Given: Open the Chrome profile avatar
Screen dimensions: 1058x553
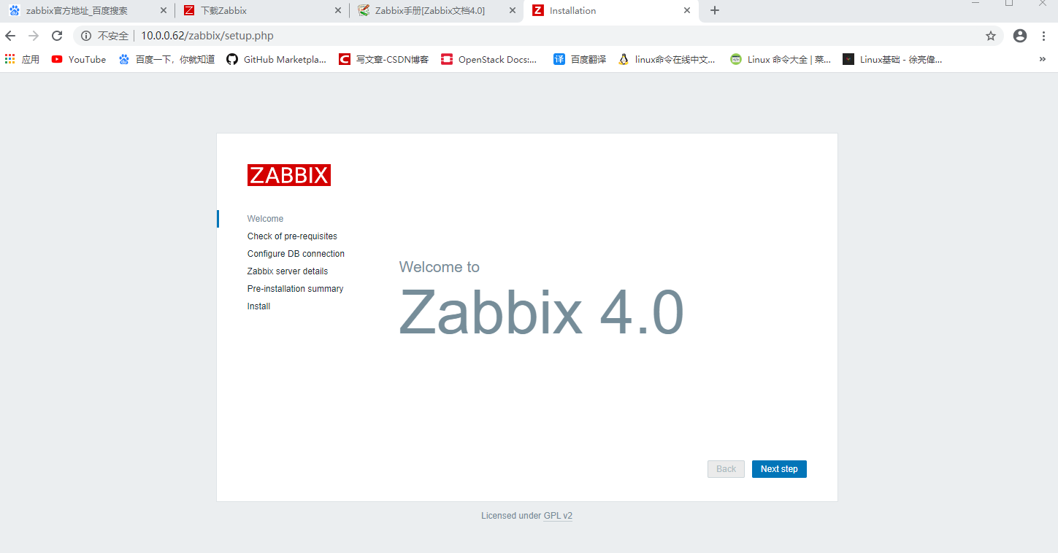Looking at the screenshot, I should (x=1020, y=36).
